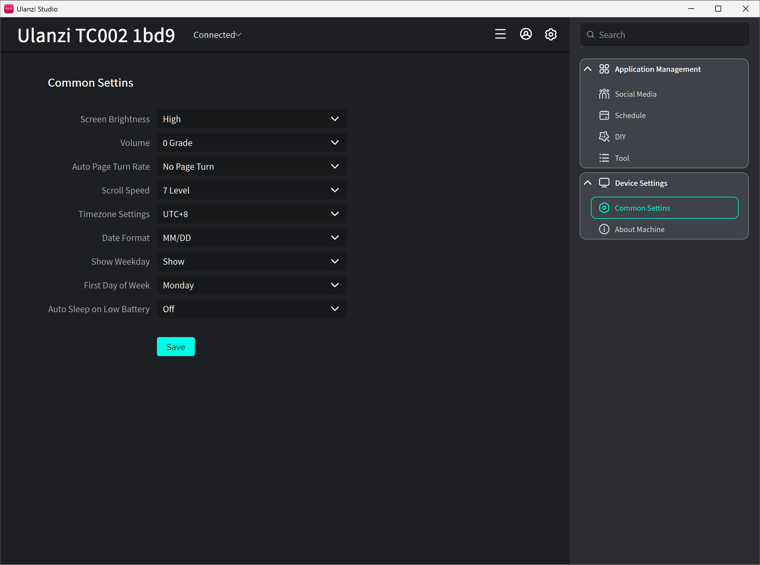Open the user account profile icon
The width and height of the screenshot is (760, 565).
[526, 34]
